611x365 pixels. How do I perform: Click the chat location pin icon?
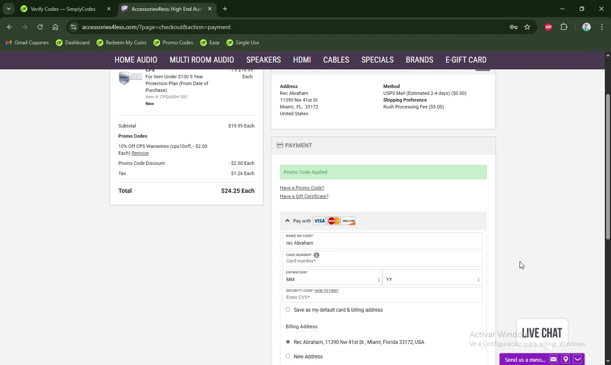(565, 359)
